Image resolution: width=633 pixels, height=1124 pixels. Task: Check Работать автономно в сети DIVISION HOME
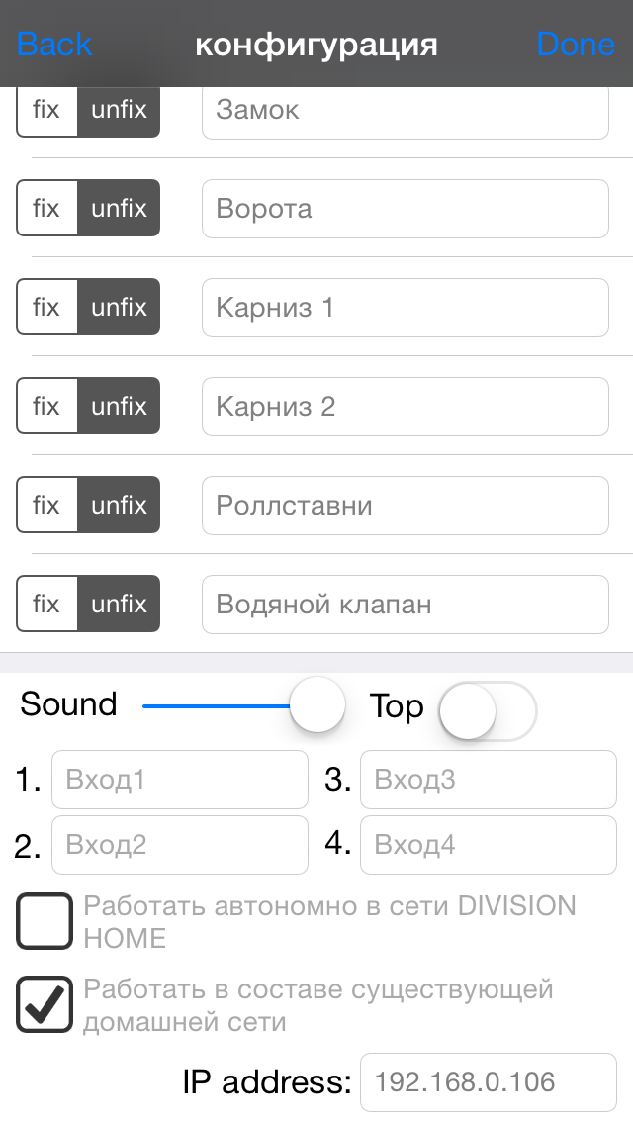45,921
